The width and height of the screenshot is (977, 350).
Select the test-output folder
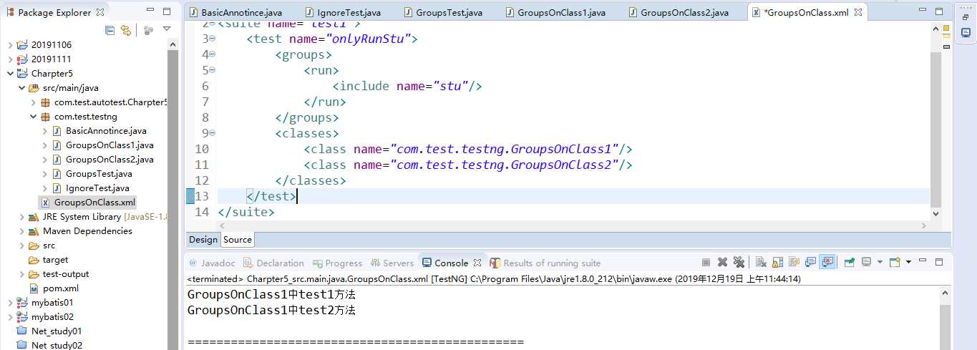tap(59, 273)
